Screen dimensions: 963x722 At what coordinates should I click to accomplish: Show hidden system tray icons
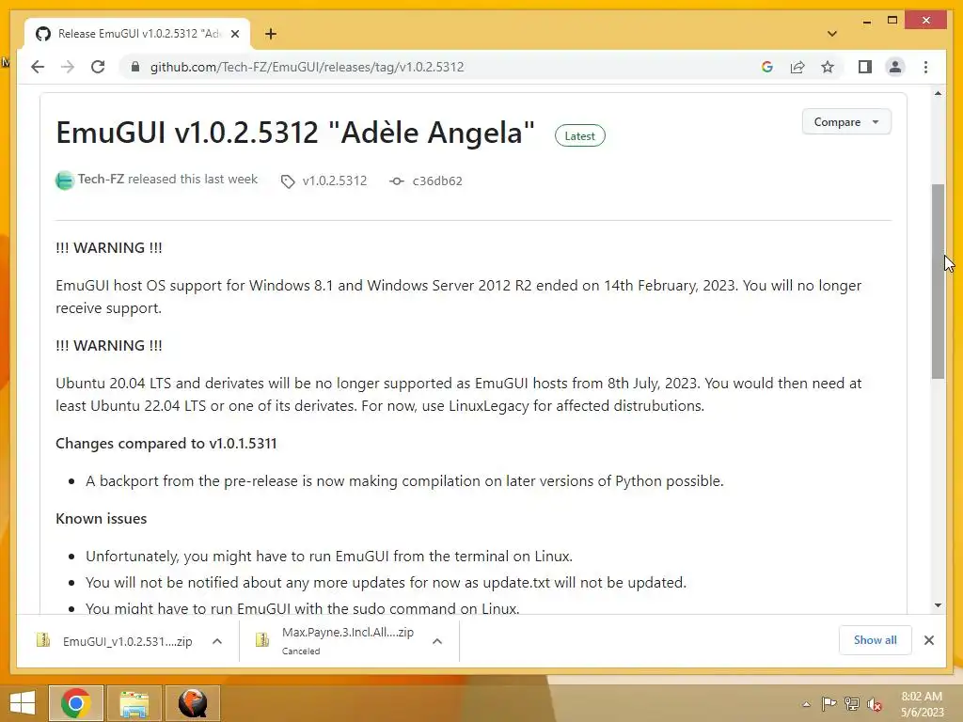coord(806,704)
